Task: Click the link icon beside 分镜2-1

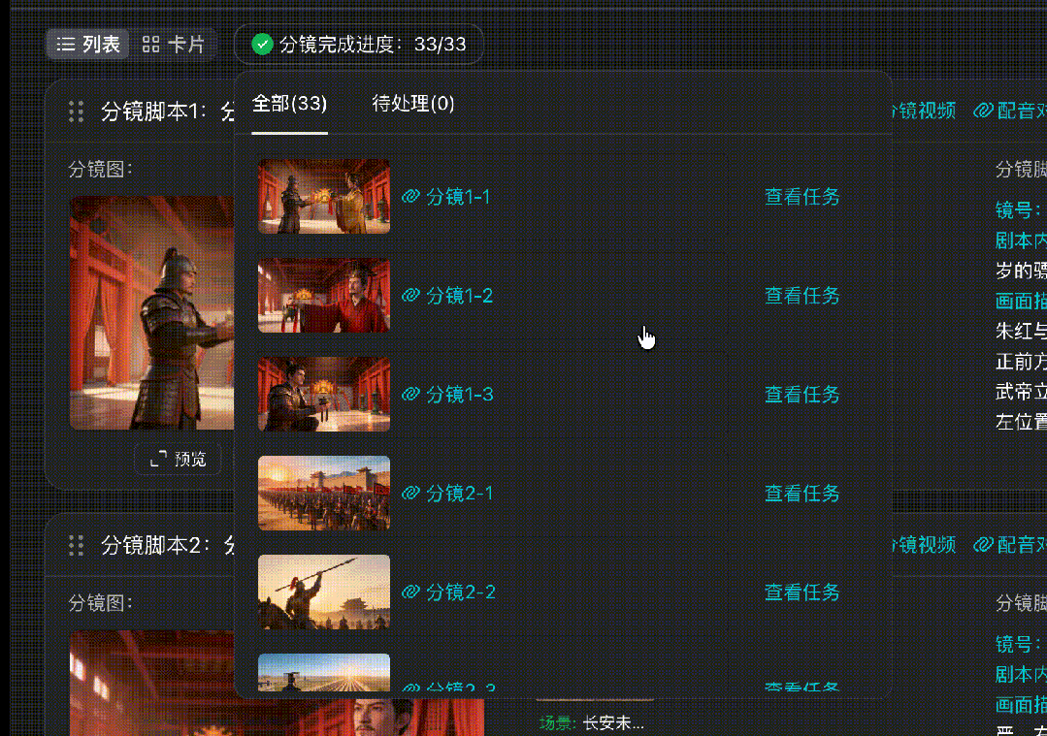Action: click(x=410, y=494)
